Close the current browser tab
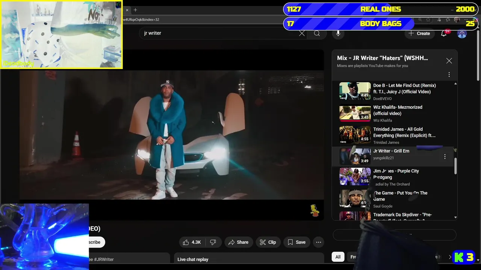The image size is (481, 270). (x=127, y=10)
